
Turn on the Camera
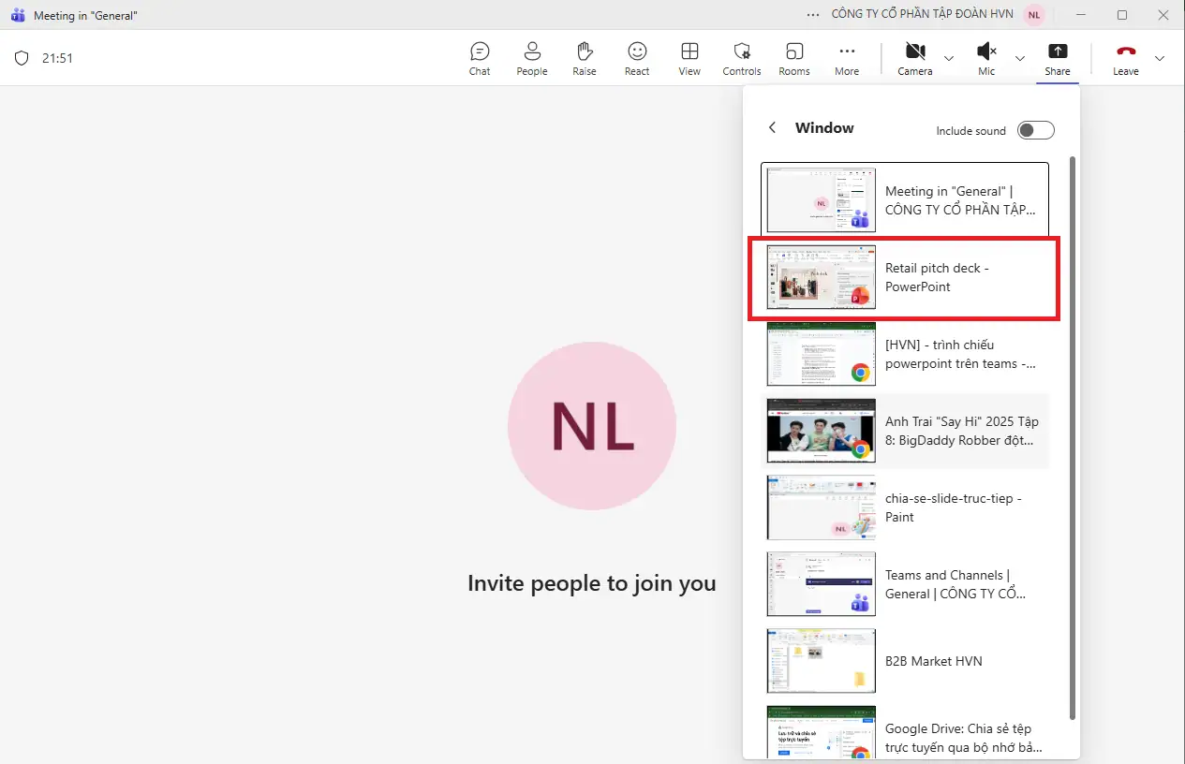point(914,58)
